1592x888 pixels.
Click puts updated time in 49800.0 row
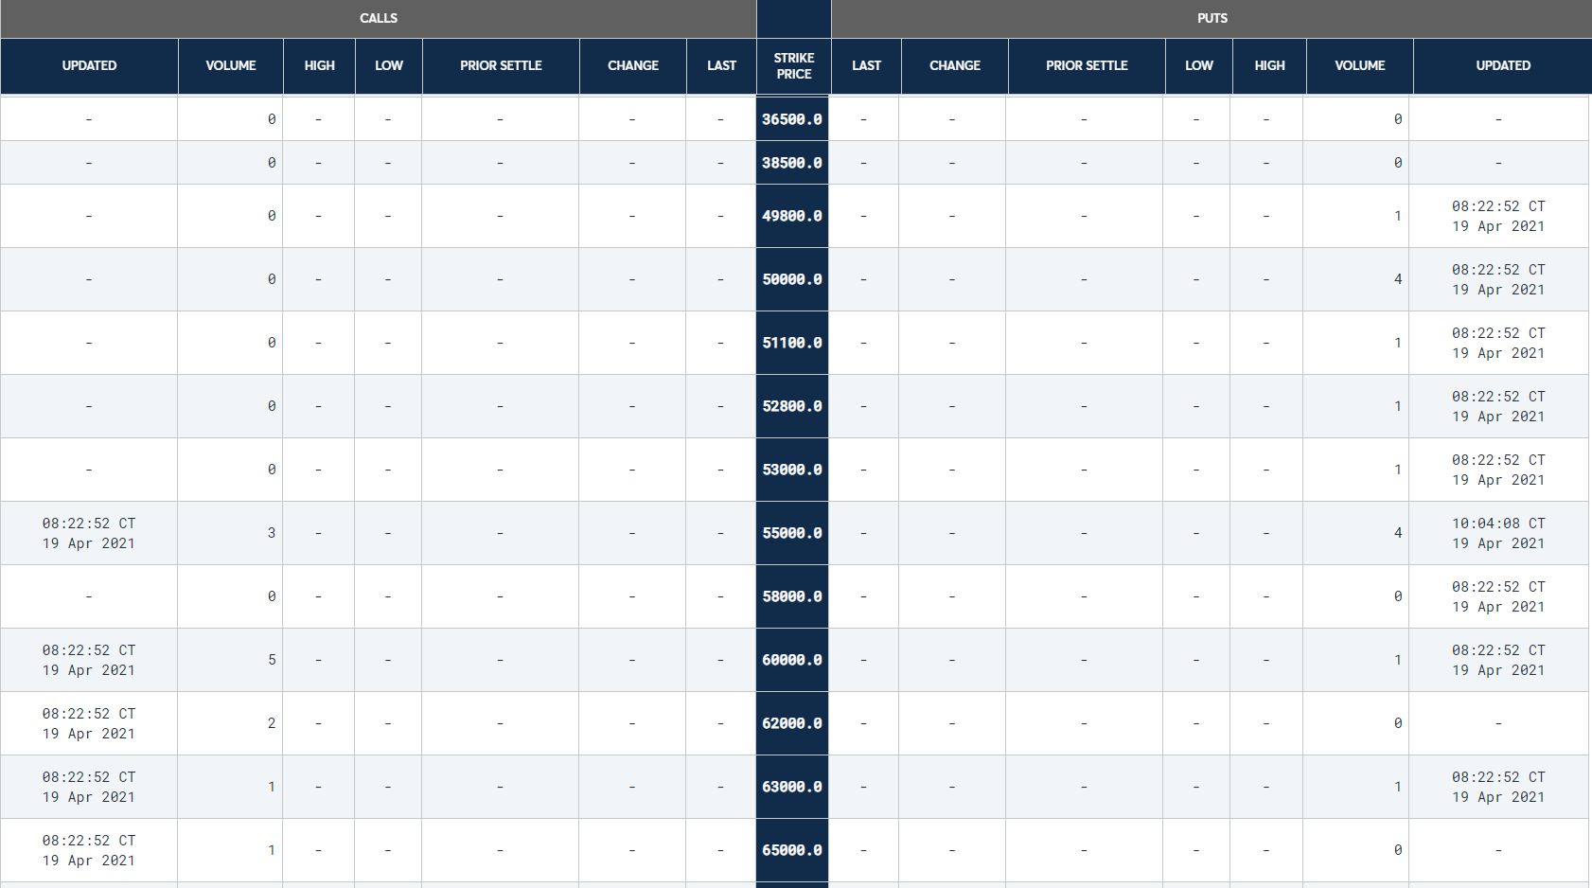(x=1498, y=216)
